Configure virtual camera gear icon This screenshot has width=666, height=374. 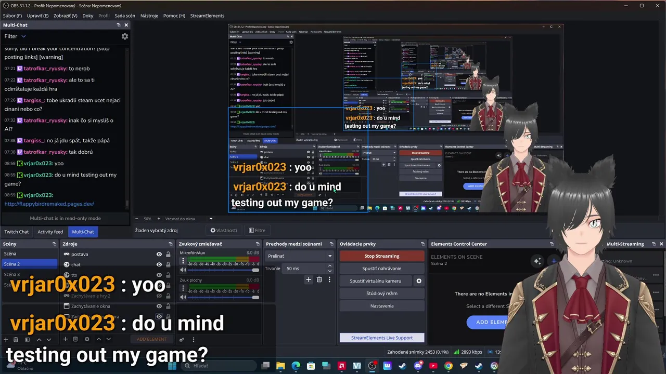(x=419, y=281)
